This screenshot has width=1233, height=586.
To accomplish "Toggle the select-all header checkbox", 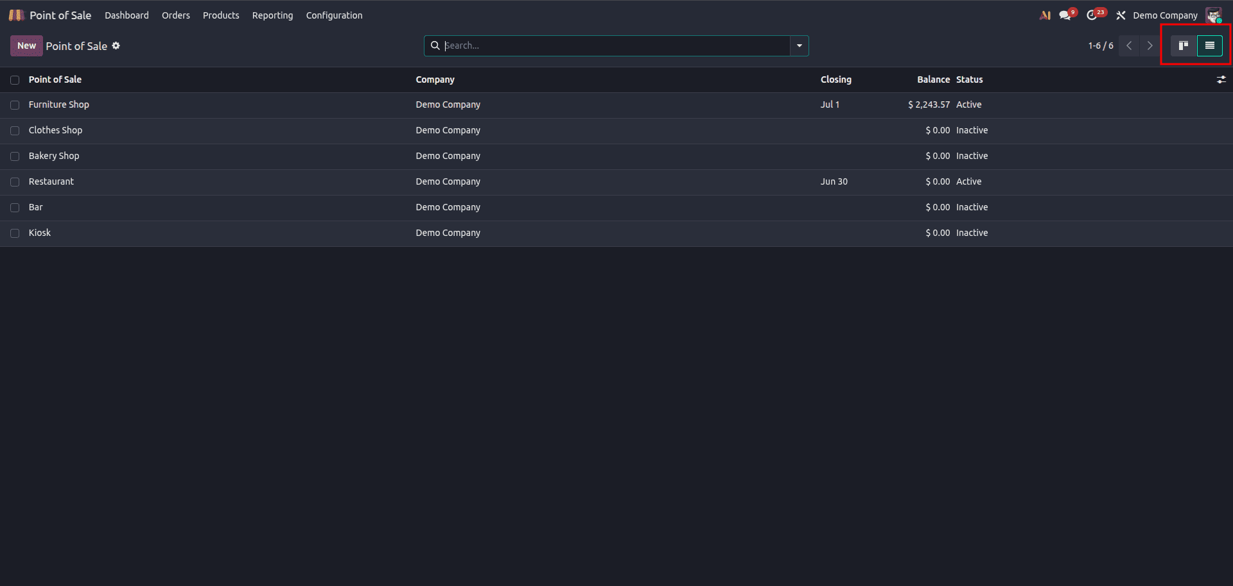I will [x=15, y=80].
